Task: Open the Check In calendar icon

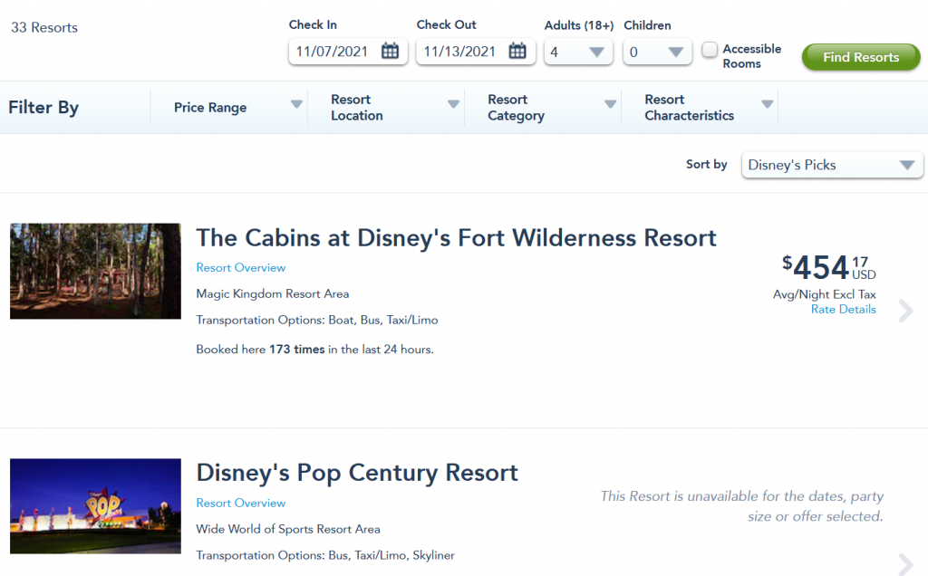Action: pos(390,51)
